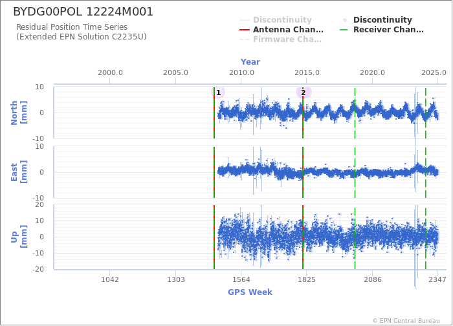Click the 2000.0 year tick label
453x326 pixels.
pyautogui.click(x=110, y=72)
